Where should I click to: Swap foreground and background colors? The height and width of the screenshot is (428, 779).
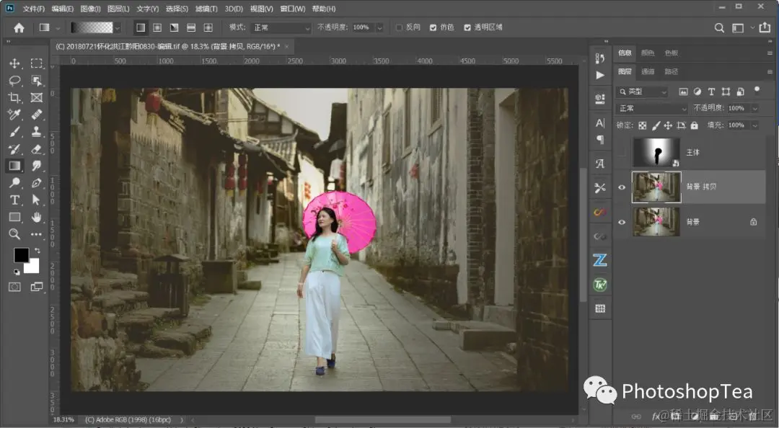click(38, 250)
